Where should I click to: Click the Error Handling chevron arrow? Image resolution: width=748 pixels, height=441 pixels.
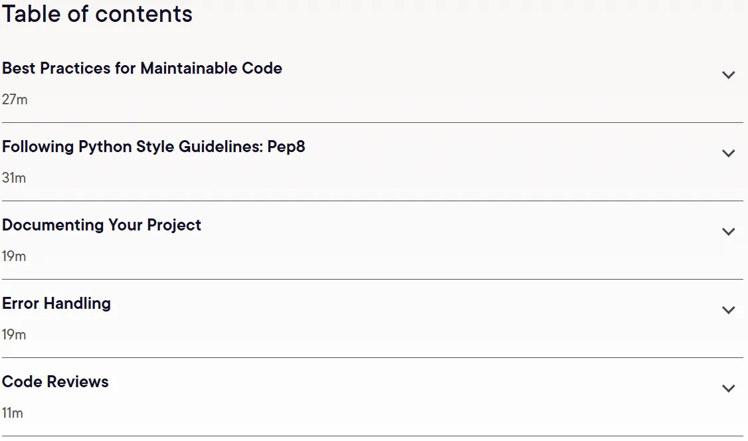coord(728,310)
